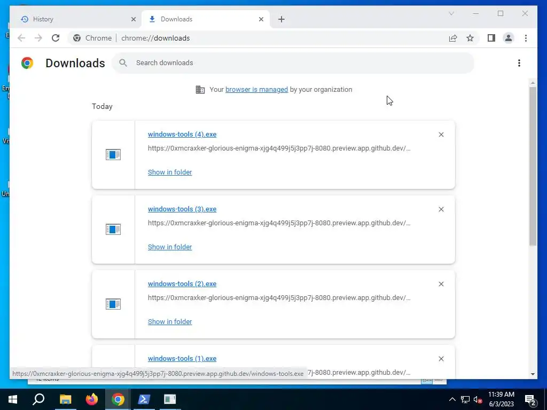Open Chrome's three-dot main menu
This screenshot has width=547, height=410.
pos(526,38)
